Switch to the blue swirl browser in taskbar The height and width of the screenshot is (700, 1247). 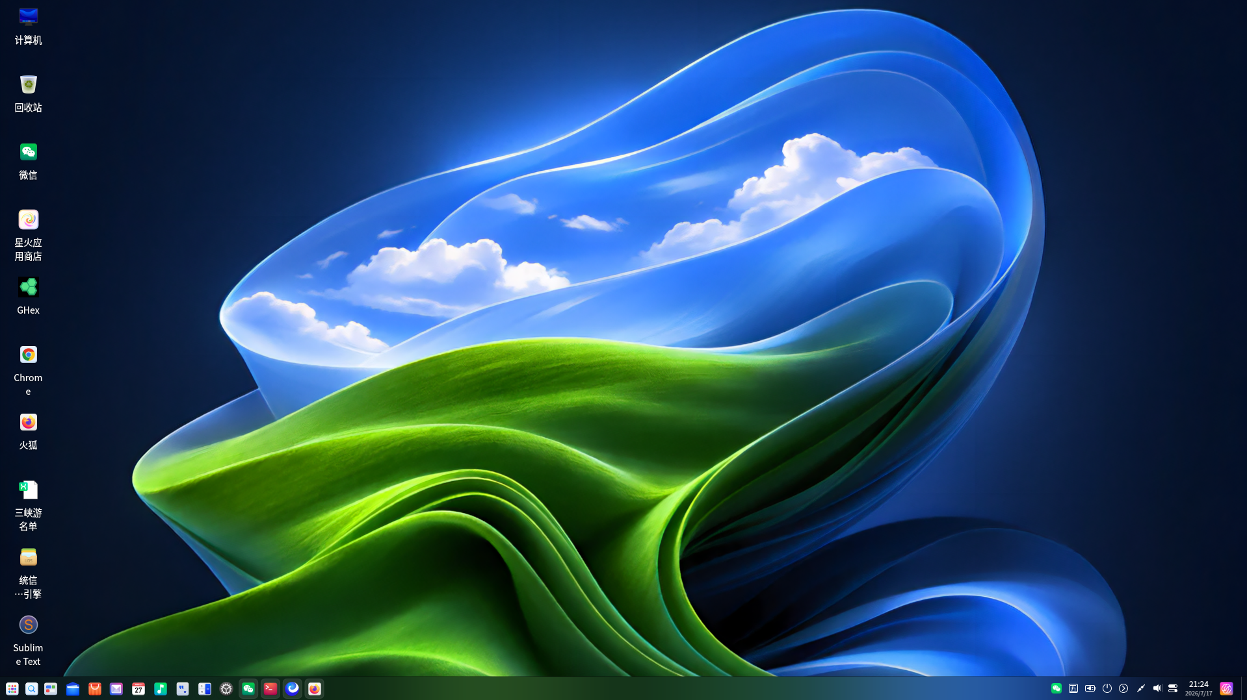pos(293,689)
